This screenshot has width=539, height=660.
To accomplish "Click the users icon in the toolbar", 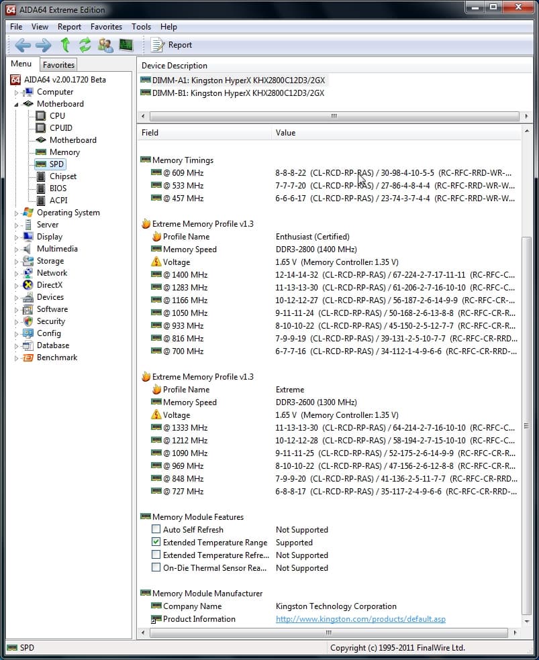I will [105, 45].
